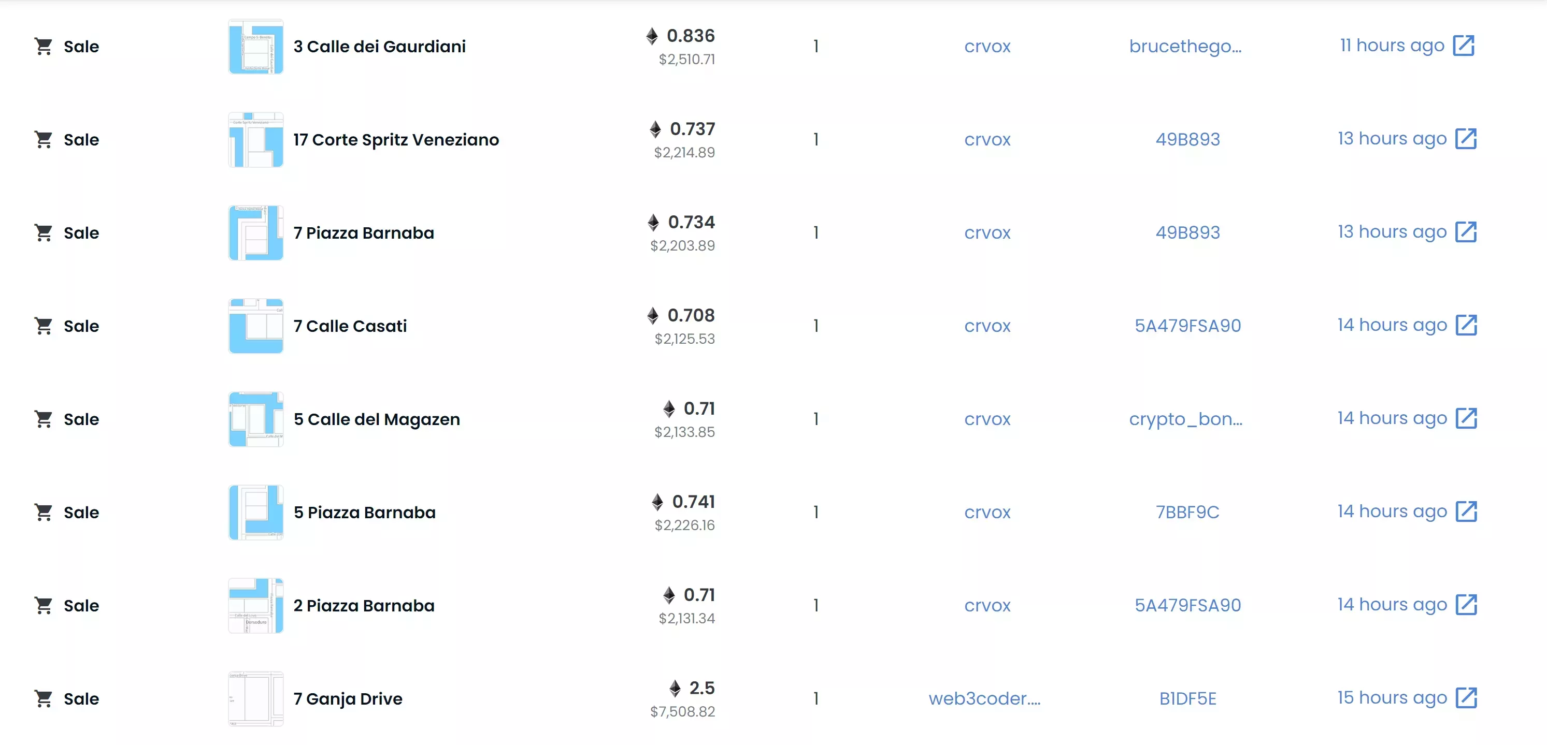
Task: Click the 7 Ganja Drive parcel thumbnail
Action: tap(256, 699)
